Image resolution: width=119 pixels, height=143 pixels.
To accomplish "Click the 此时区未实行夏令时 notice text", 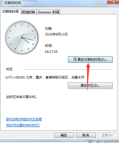I will [x=22, y=97].
